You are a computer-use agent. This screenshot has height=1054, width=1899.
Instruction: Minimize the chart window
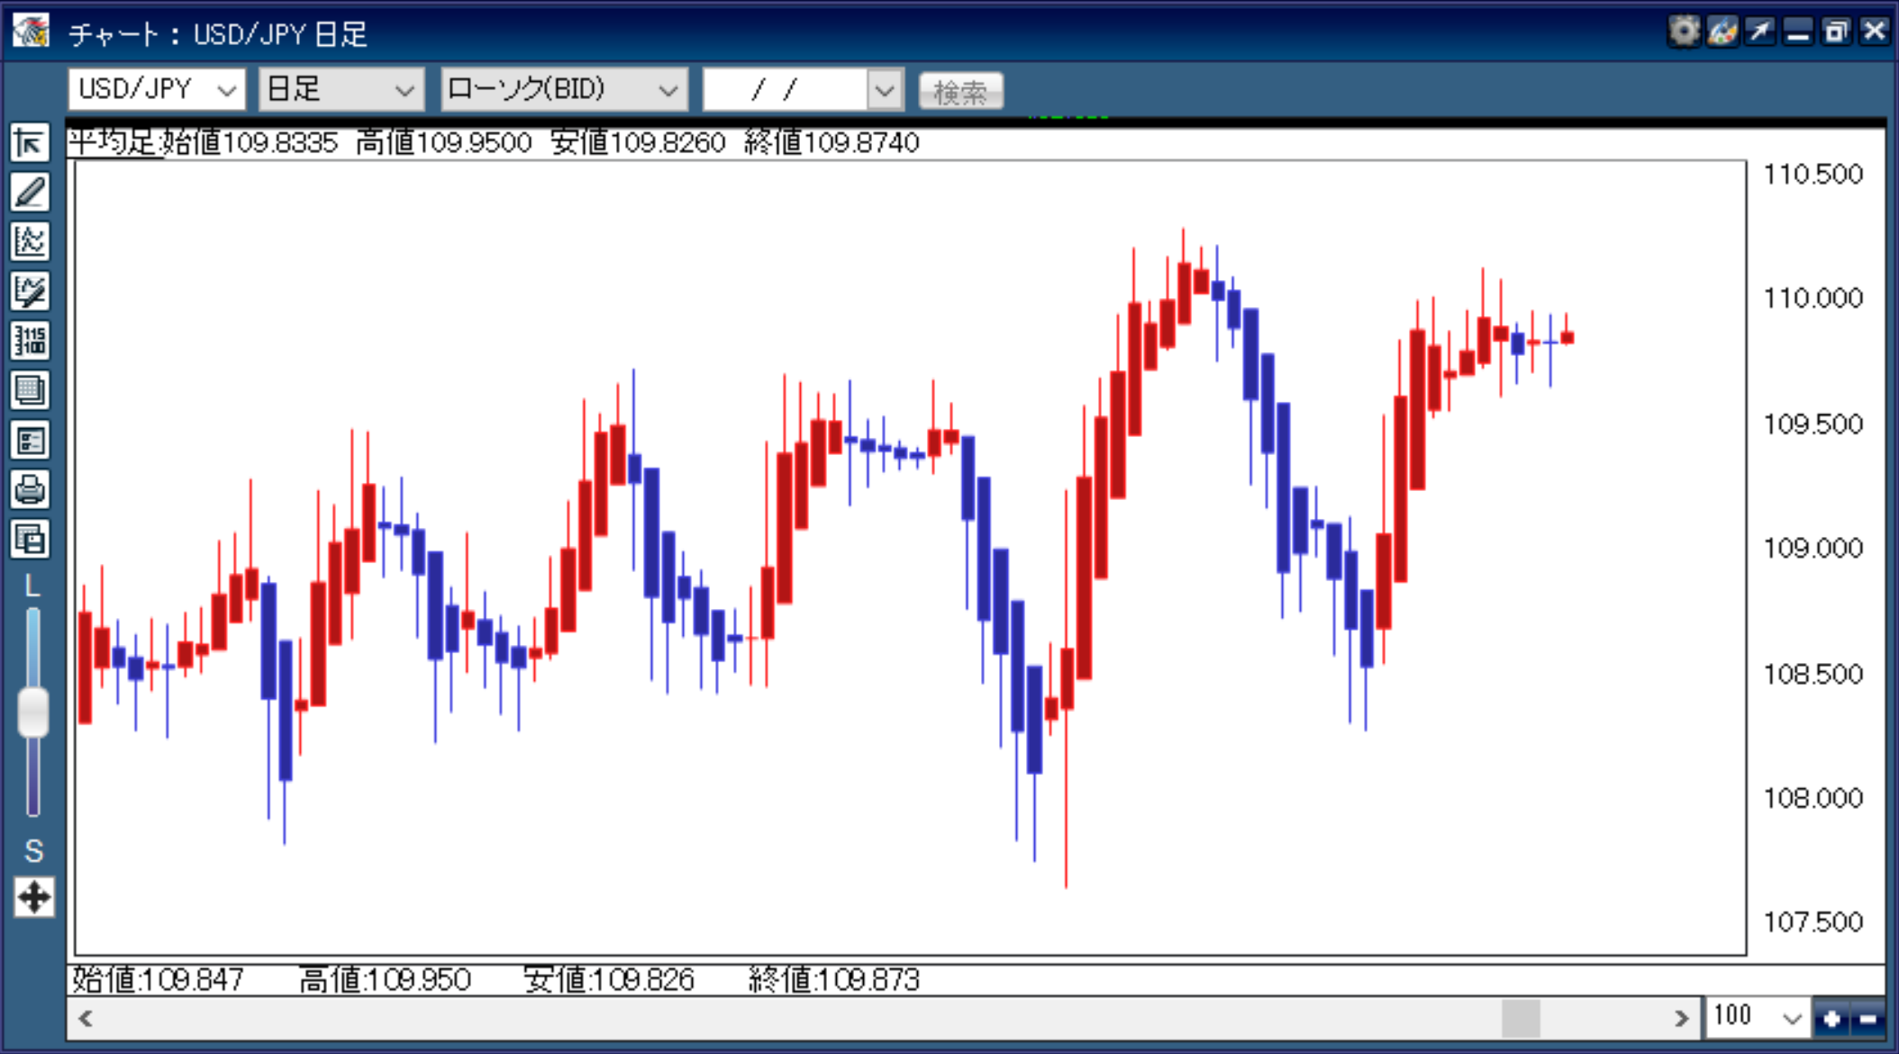click(1798, 32)
